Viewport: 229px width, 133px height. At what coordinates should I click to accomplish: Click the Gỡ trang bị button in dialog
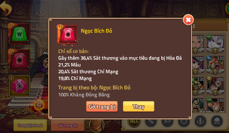point(102,107)
